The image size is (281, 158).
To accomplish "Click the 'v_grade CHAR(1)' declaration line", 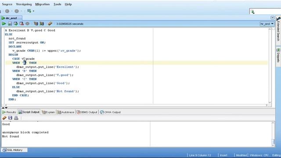I will click(47, 51).
